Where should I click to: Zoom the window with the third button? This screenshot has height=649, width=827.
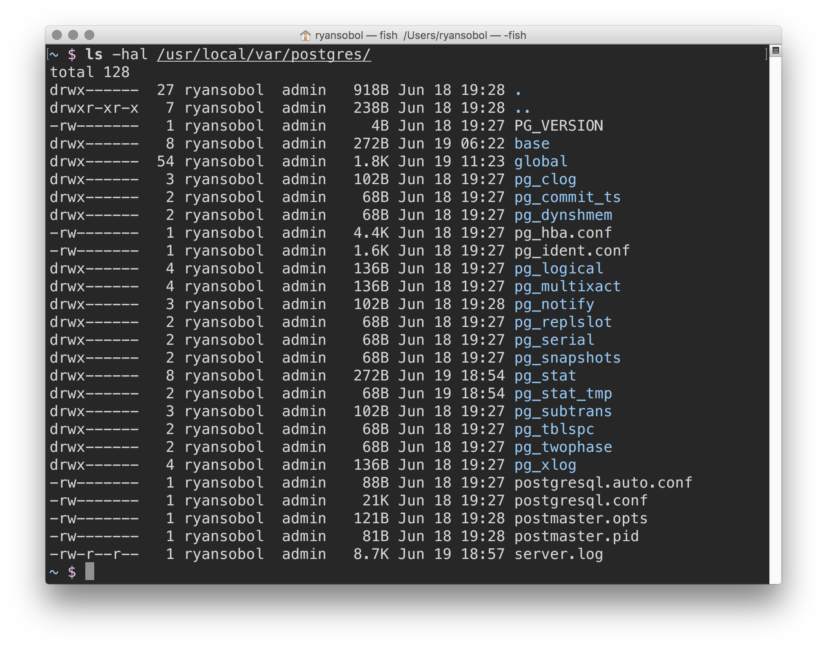89,35
